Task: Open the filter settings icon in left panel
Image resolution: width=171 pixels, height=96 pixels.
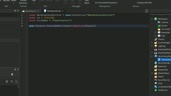Action: coord(17,81)
